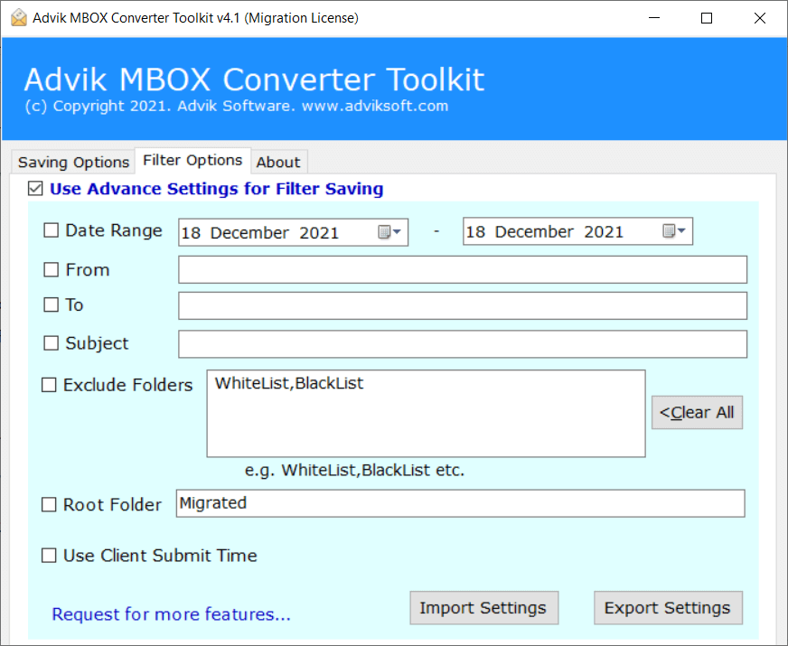Screen dimensions: 788x646
Task: Select the day 18 in start date
Action: tap(191, 232)
